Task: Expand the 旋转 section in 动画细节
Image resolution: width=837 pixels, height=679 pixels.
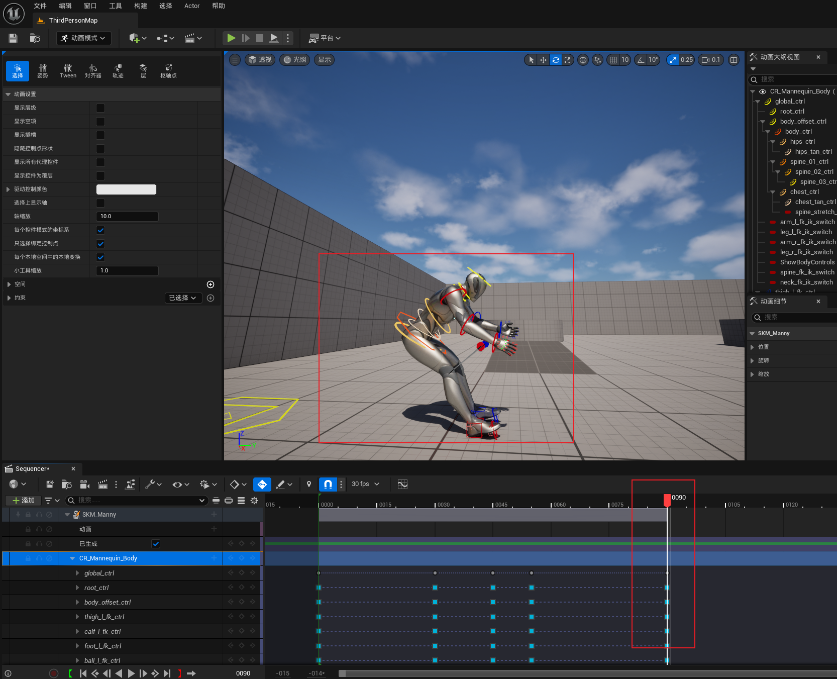Action: 752,361
